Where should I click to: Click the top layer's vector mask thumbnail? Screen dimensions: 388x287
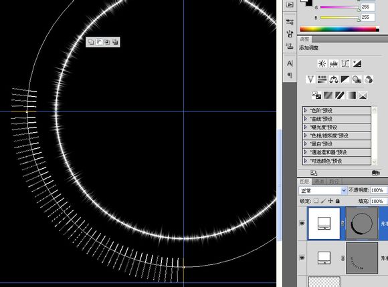(362, 224)
